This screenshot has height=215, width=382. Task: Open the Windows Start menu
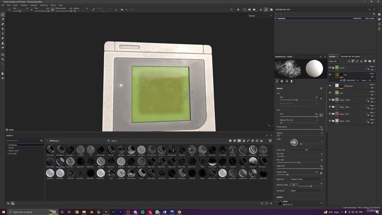click(x=4, y=212)
